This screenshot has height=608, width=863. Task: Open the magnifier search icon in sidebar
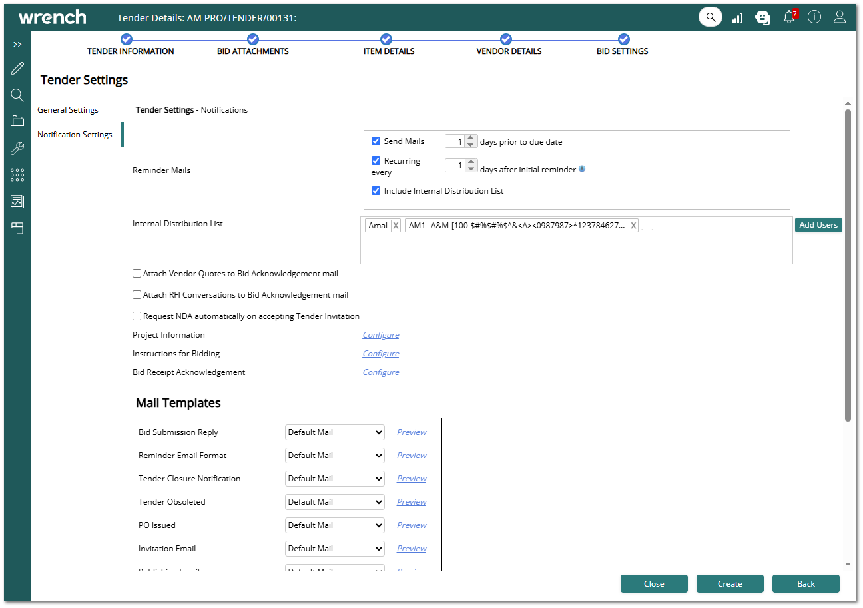tap(17, 95)
